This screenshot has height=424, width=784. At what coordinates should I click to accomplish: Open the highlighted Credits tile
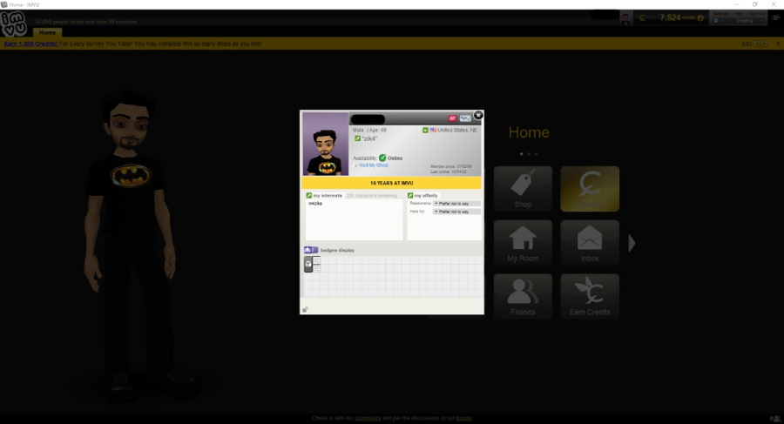590,189
